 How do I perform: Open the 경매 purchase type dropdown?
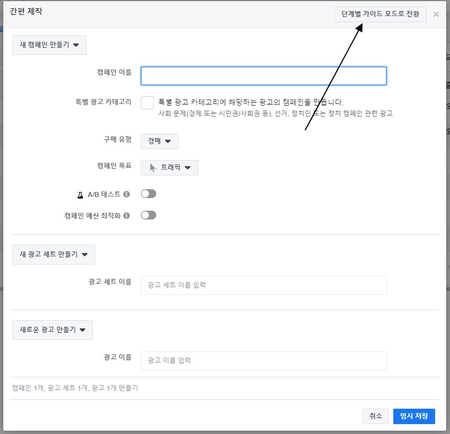(x=159, y=141)
